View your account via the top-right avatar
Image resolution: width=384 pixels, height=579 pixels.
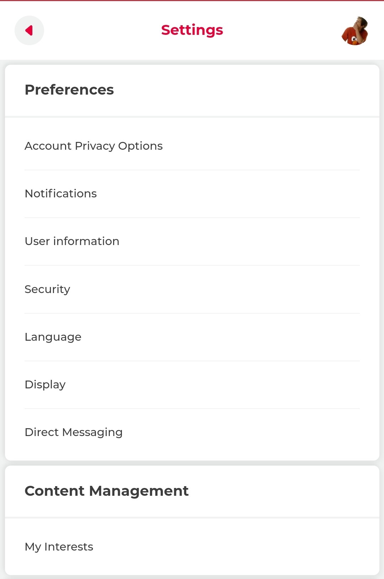coord(354,31)
